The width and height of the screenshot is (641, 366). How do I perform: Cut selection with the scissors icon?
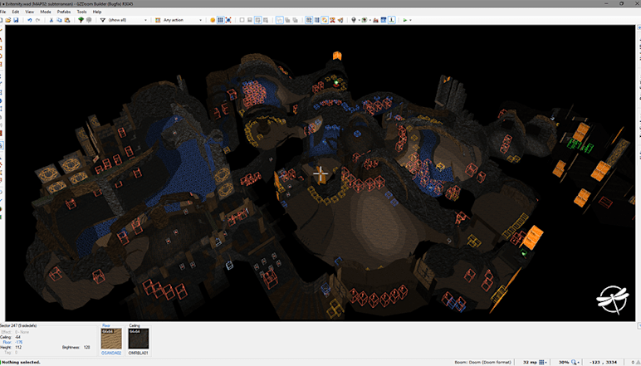click(51, 20)
